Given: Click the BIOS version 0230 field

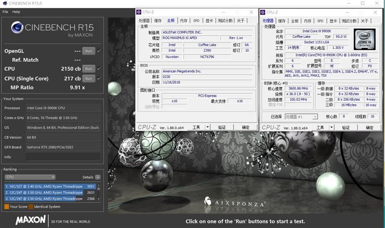Looking at the screenshot, I should (207, 76).
